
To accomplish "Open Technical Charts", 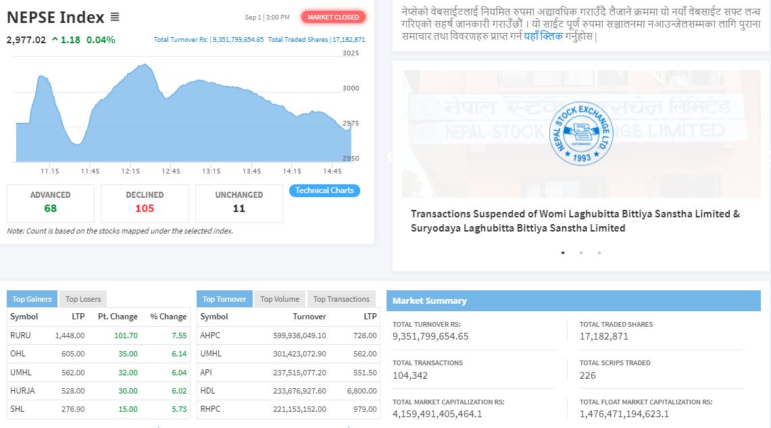I will 324,190.
